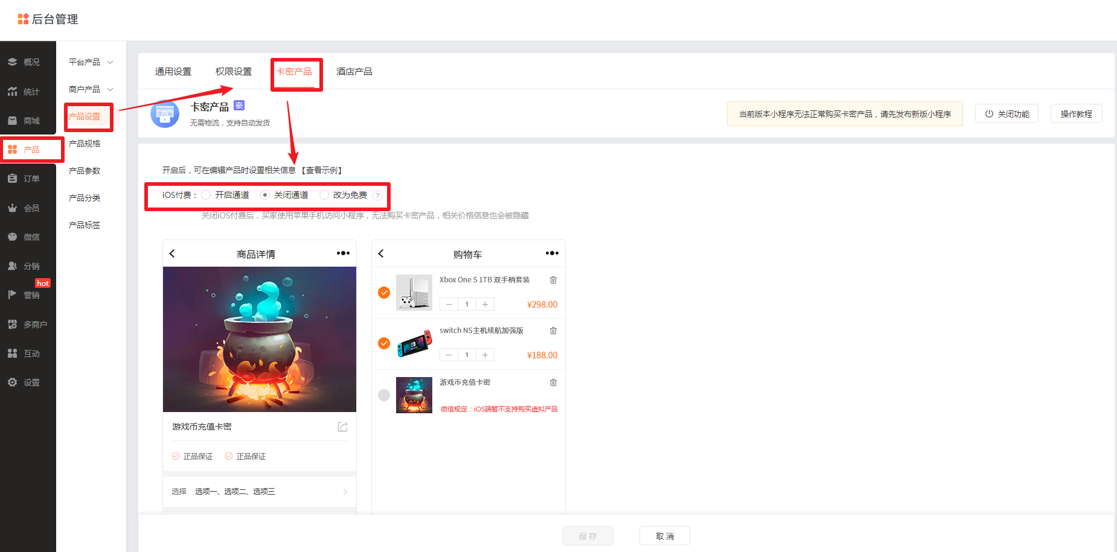Image resolution: width=1117 pixels, height=552 pixels.
Task: Toggle the Xbox One S cart checkbox
Action: tap(384, 293)
